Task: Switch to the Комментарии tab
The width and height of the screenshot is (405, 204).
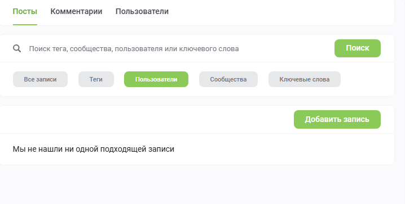Action: 76,12
